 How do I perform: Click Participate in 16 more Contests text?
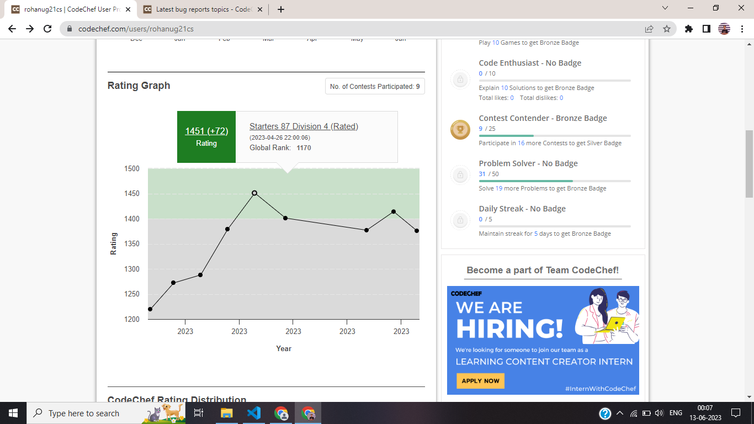[550, 143]
